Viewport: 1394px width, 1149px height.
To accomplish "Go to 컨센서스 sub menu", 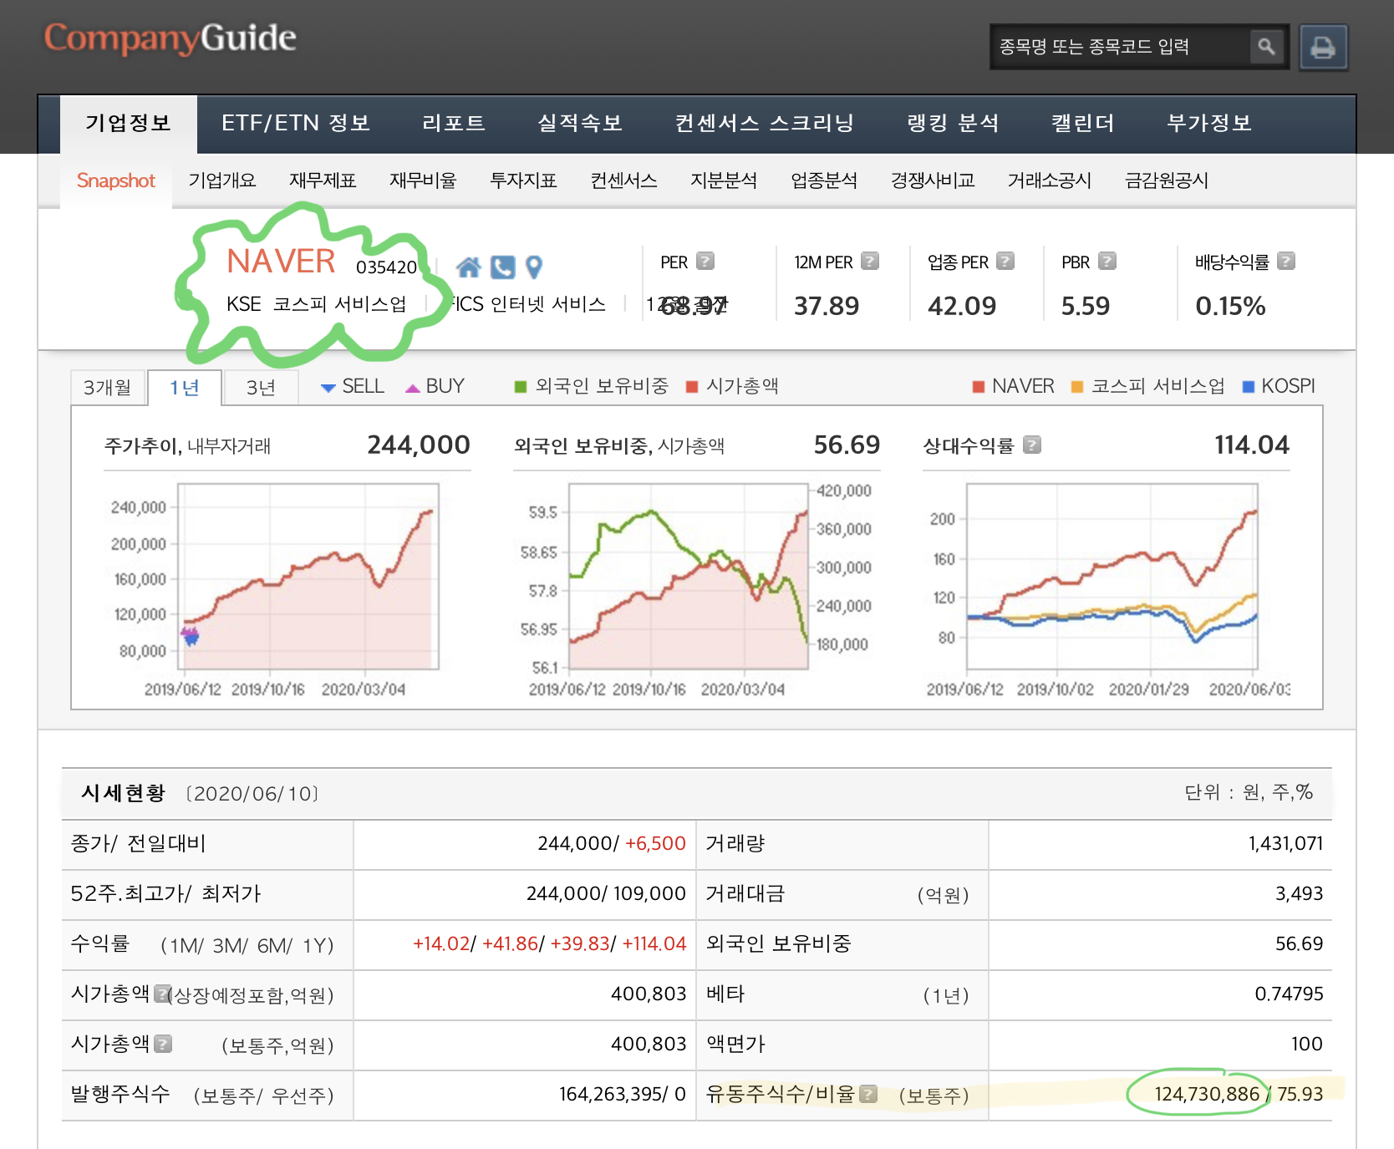I will click(623, 181).
